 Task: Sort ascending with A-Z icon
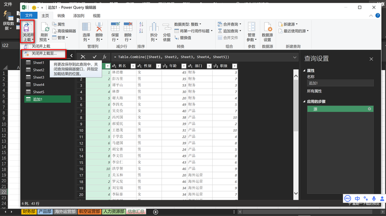pyautogui.click(x=142, y=24)
